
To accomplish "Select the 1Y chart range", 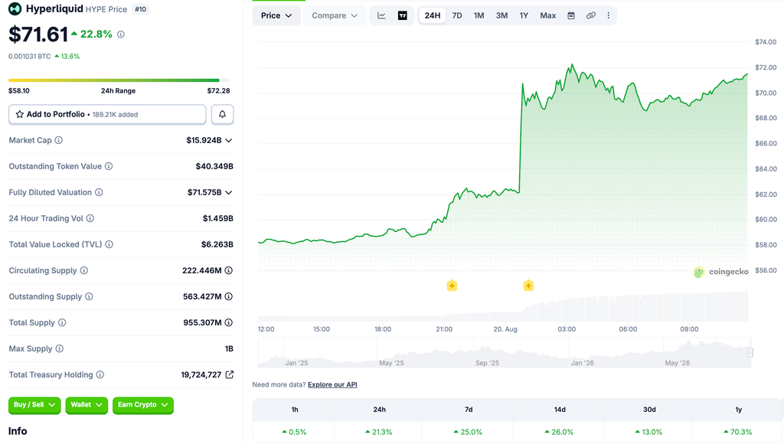I will (x=524, y=15).
